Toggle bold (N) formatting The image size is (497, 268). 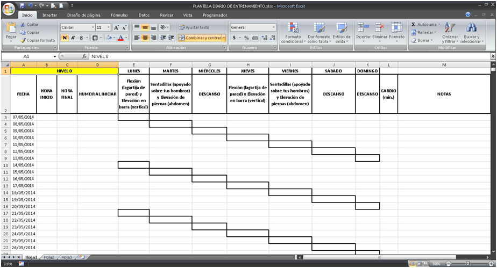point(65,38)
